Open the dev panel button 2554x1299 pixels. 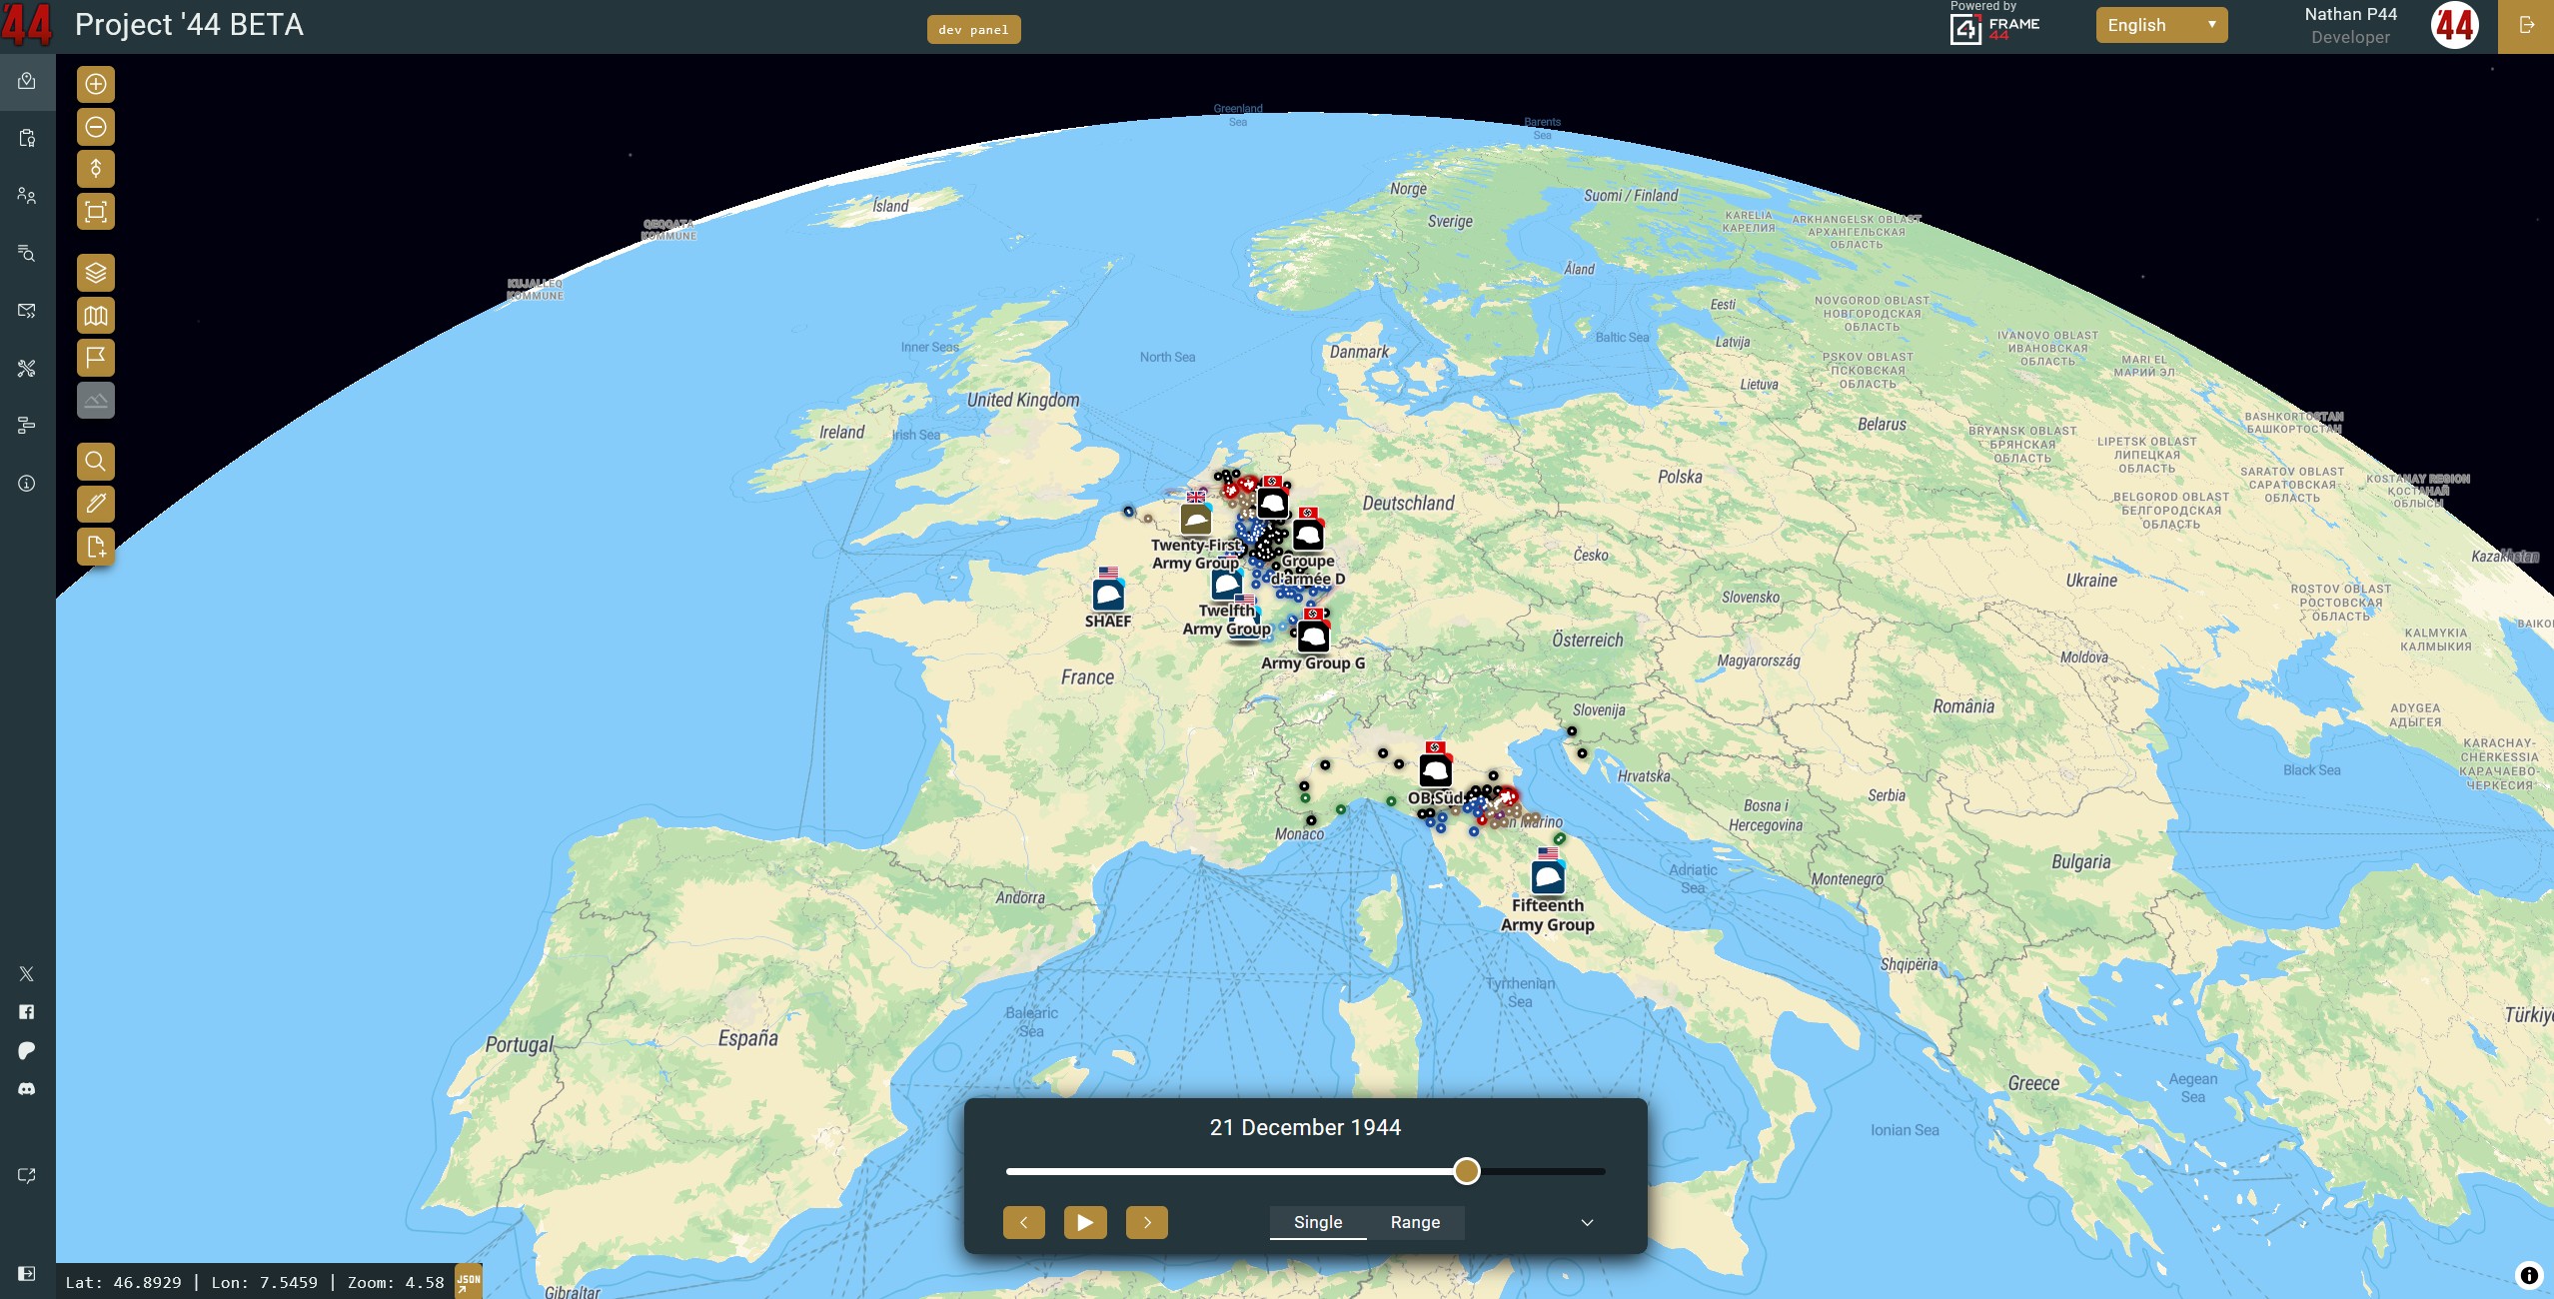click(x=973, y=30)
